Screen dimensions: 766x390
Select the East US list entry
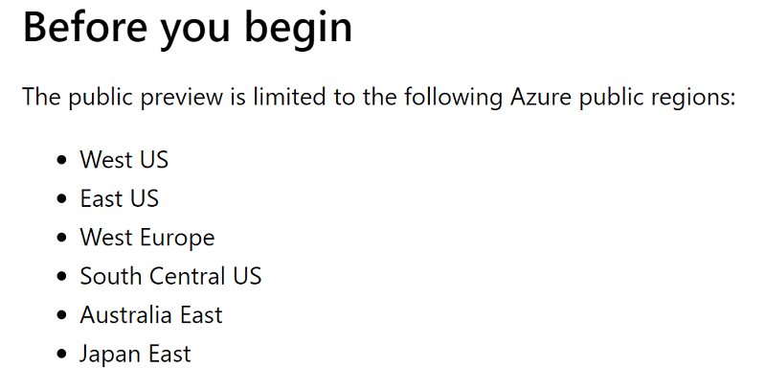click(x=120, y=198)
